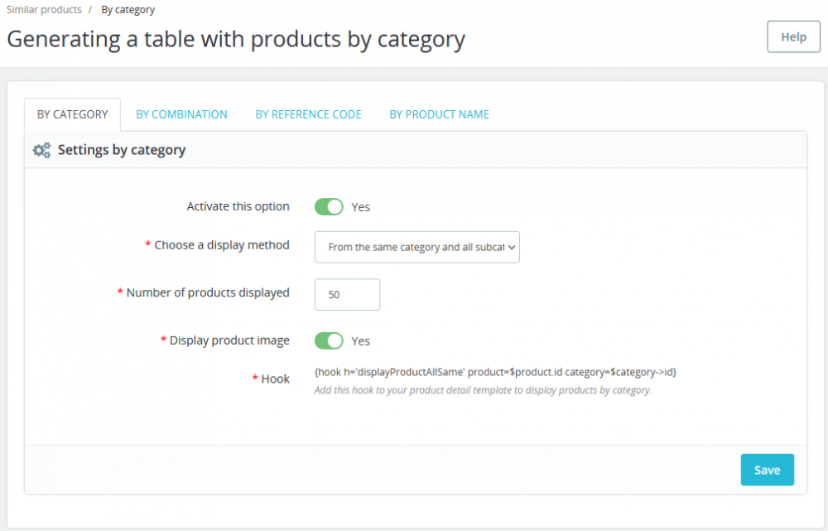Select the displayProductAllSame hook code text
This screenshot has width=828, height=531.
(x=495, y=372)
